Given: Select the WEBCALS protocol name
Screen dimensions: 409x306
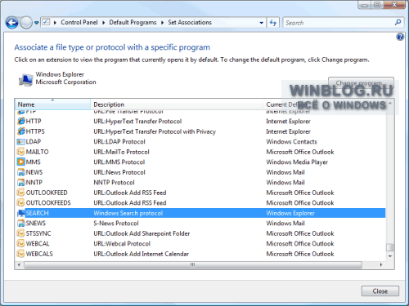Looking at the screenshot, I should click(x=39, y=254).
